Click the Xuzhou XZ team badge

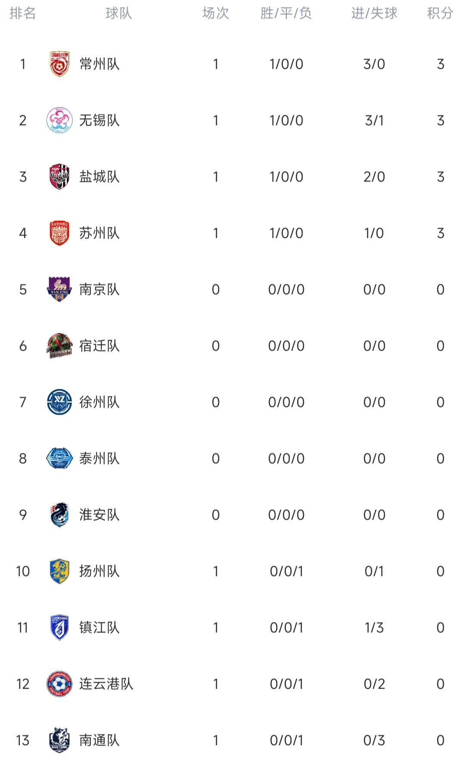coord(59,402)
